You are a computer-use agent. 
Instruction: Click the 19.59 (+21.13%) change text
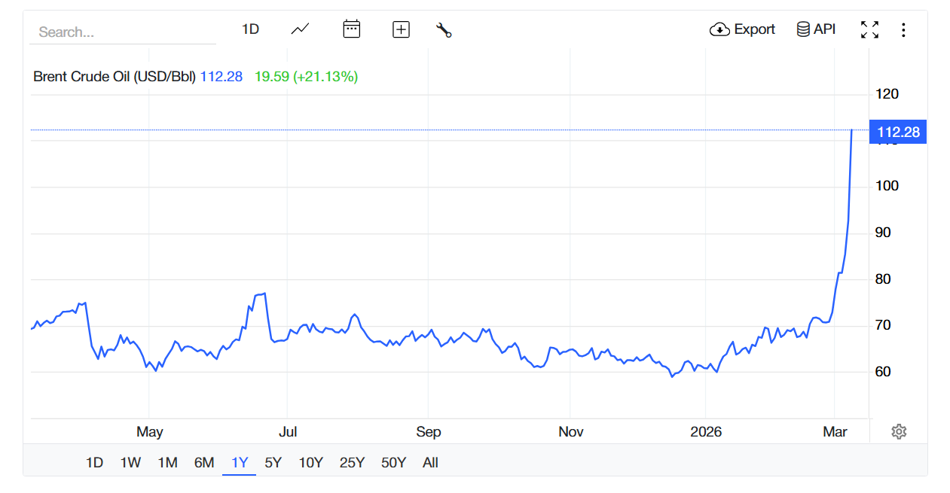click(306, 76)
